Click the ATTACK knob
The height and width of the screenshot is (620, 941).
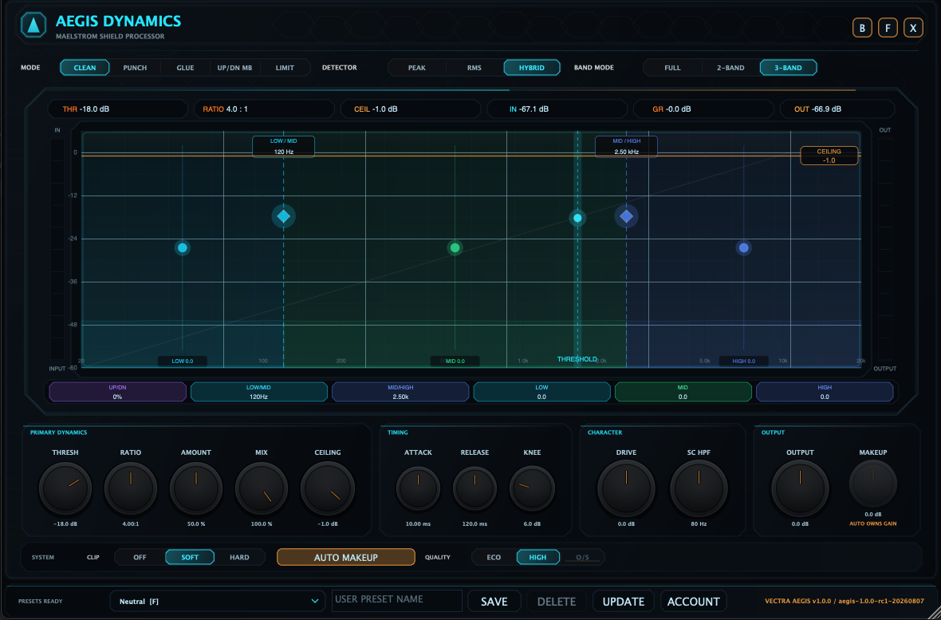coord(418,488)
